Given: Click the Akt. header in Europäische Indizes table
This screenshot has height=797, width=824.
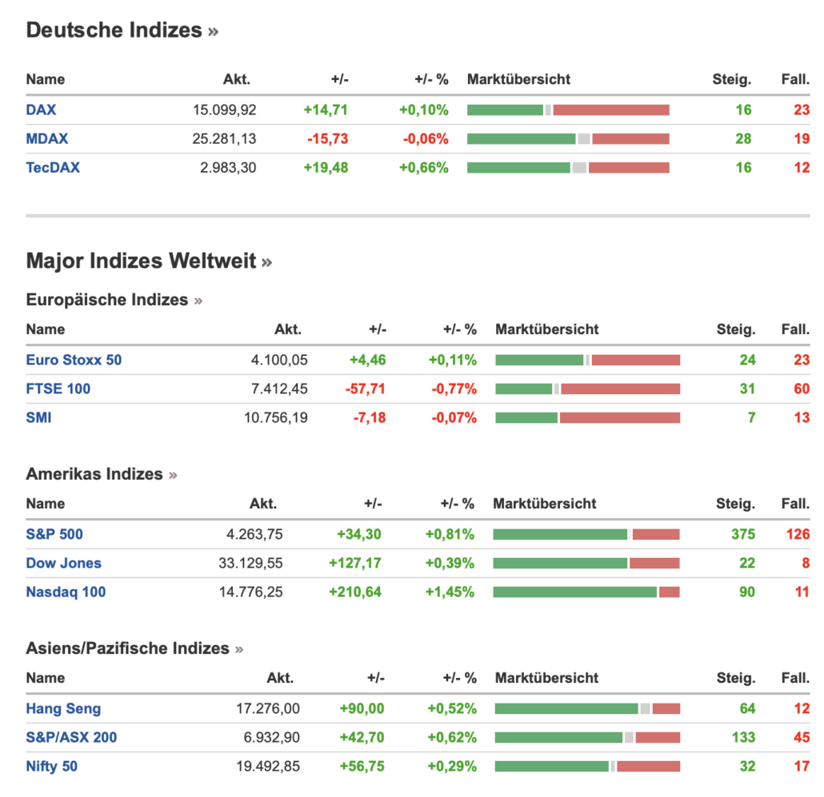Looking at the screenshot, I should coord(288,329).
